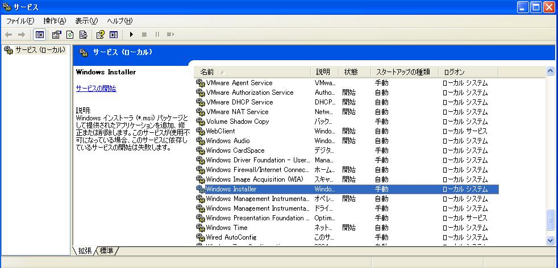Sort by the 説明 column header
558x268 pixels.
tap(325, 72)
